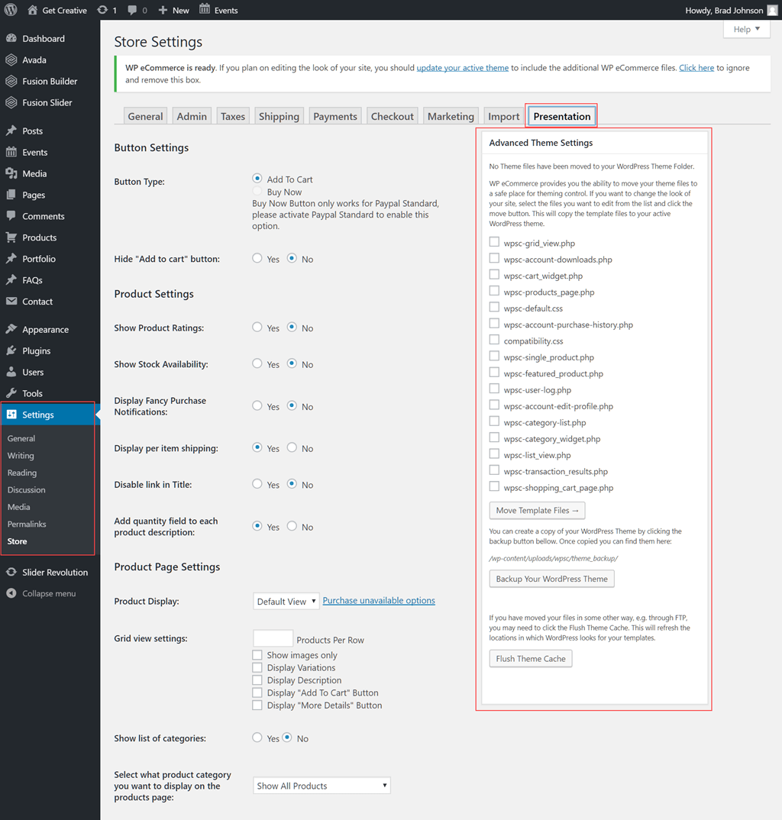Check the compatibility.css file checkbox
782x820 pixels.
[494, 340]
